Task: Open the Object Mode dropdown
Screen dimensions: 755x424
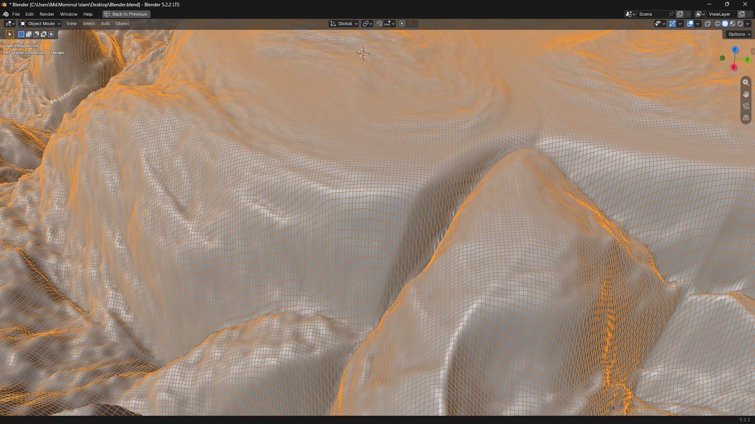Action: point(40,24)
